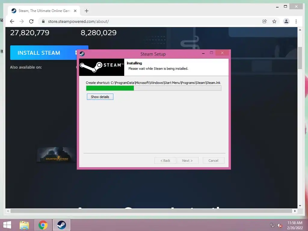Minimize the Chrome window
This screenshot has width=308, height=231.
(x=277, y=7)
